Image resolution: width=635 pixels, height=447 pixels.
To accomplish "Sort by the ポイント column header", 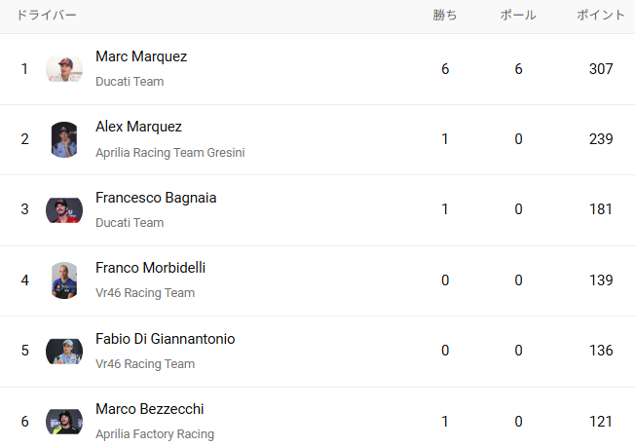I will point(601,16).
